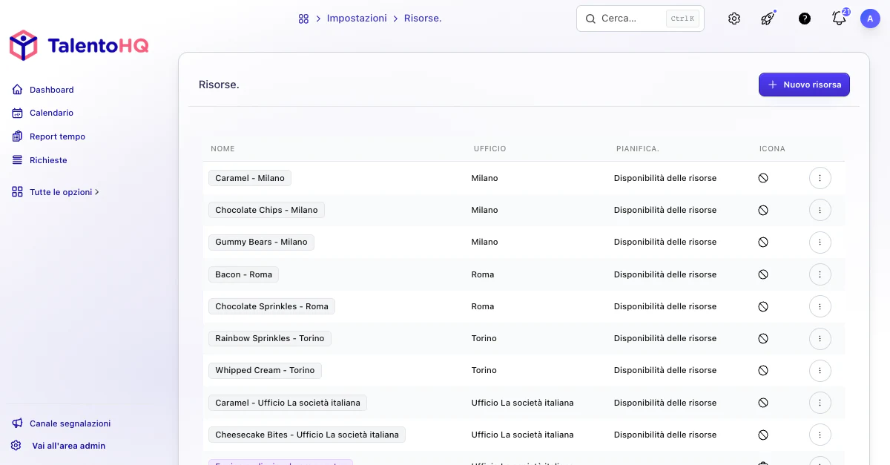Image resolution: width=890 pixels, height=465 pixels.
Task: Click the Nuovo risorsa button
Action: click(x=804, y=85)
